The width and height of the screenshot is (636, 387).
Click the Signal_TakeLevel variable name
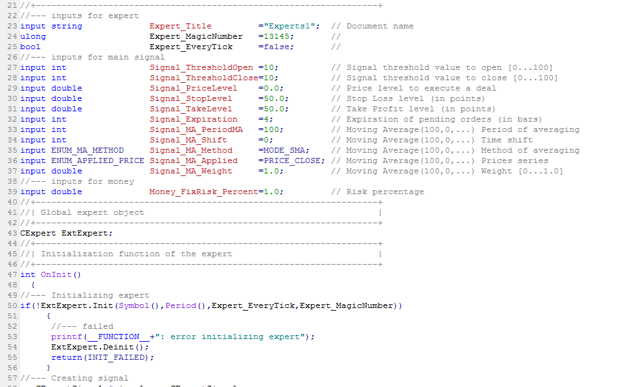190,109
